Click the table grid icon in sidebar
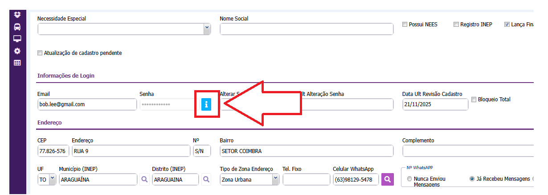Image resolution: width=548 pixels, height=195 pixels. coord(17,63)
